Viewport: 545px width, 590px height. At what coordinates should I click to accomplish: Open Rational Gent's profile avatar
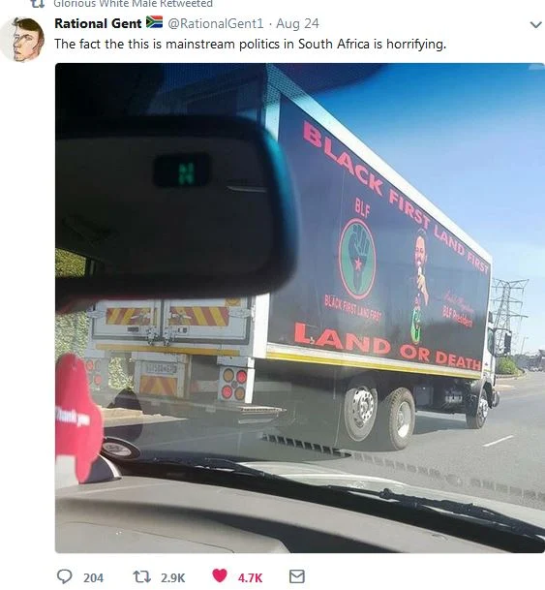pos(22,40)
